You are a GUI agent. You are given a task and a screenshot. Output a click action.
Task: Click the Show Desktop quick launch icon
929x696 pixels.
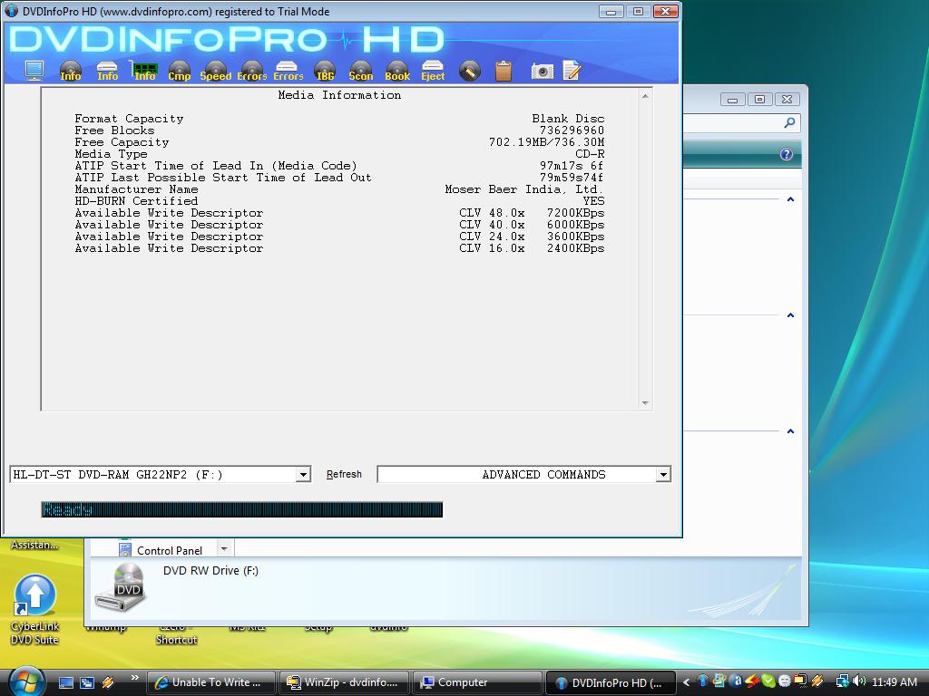point(65,682)
